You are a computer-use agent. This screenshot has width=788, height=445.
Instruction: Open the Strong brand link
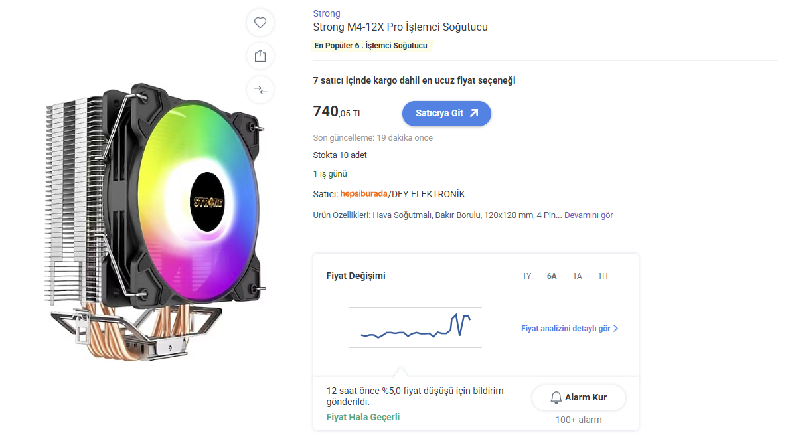(327, 13)
